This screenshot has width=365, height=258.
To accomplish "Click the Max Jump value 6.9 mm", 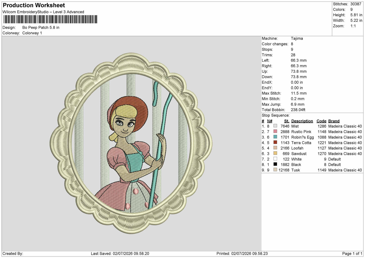I will [298, 104].
